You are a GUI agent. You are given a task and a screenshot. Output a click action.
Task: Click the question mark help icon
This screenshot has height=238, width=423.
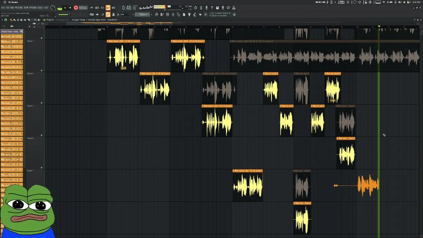coord(212,8)
